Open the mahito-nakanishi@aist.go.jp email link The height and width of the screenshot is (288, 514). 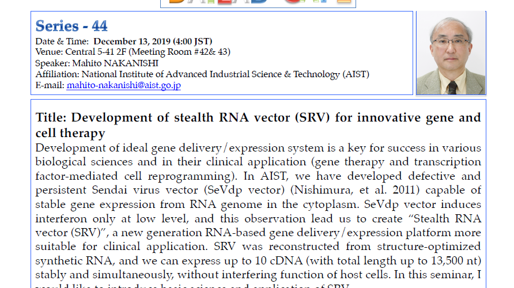[x=124, y=85]
